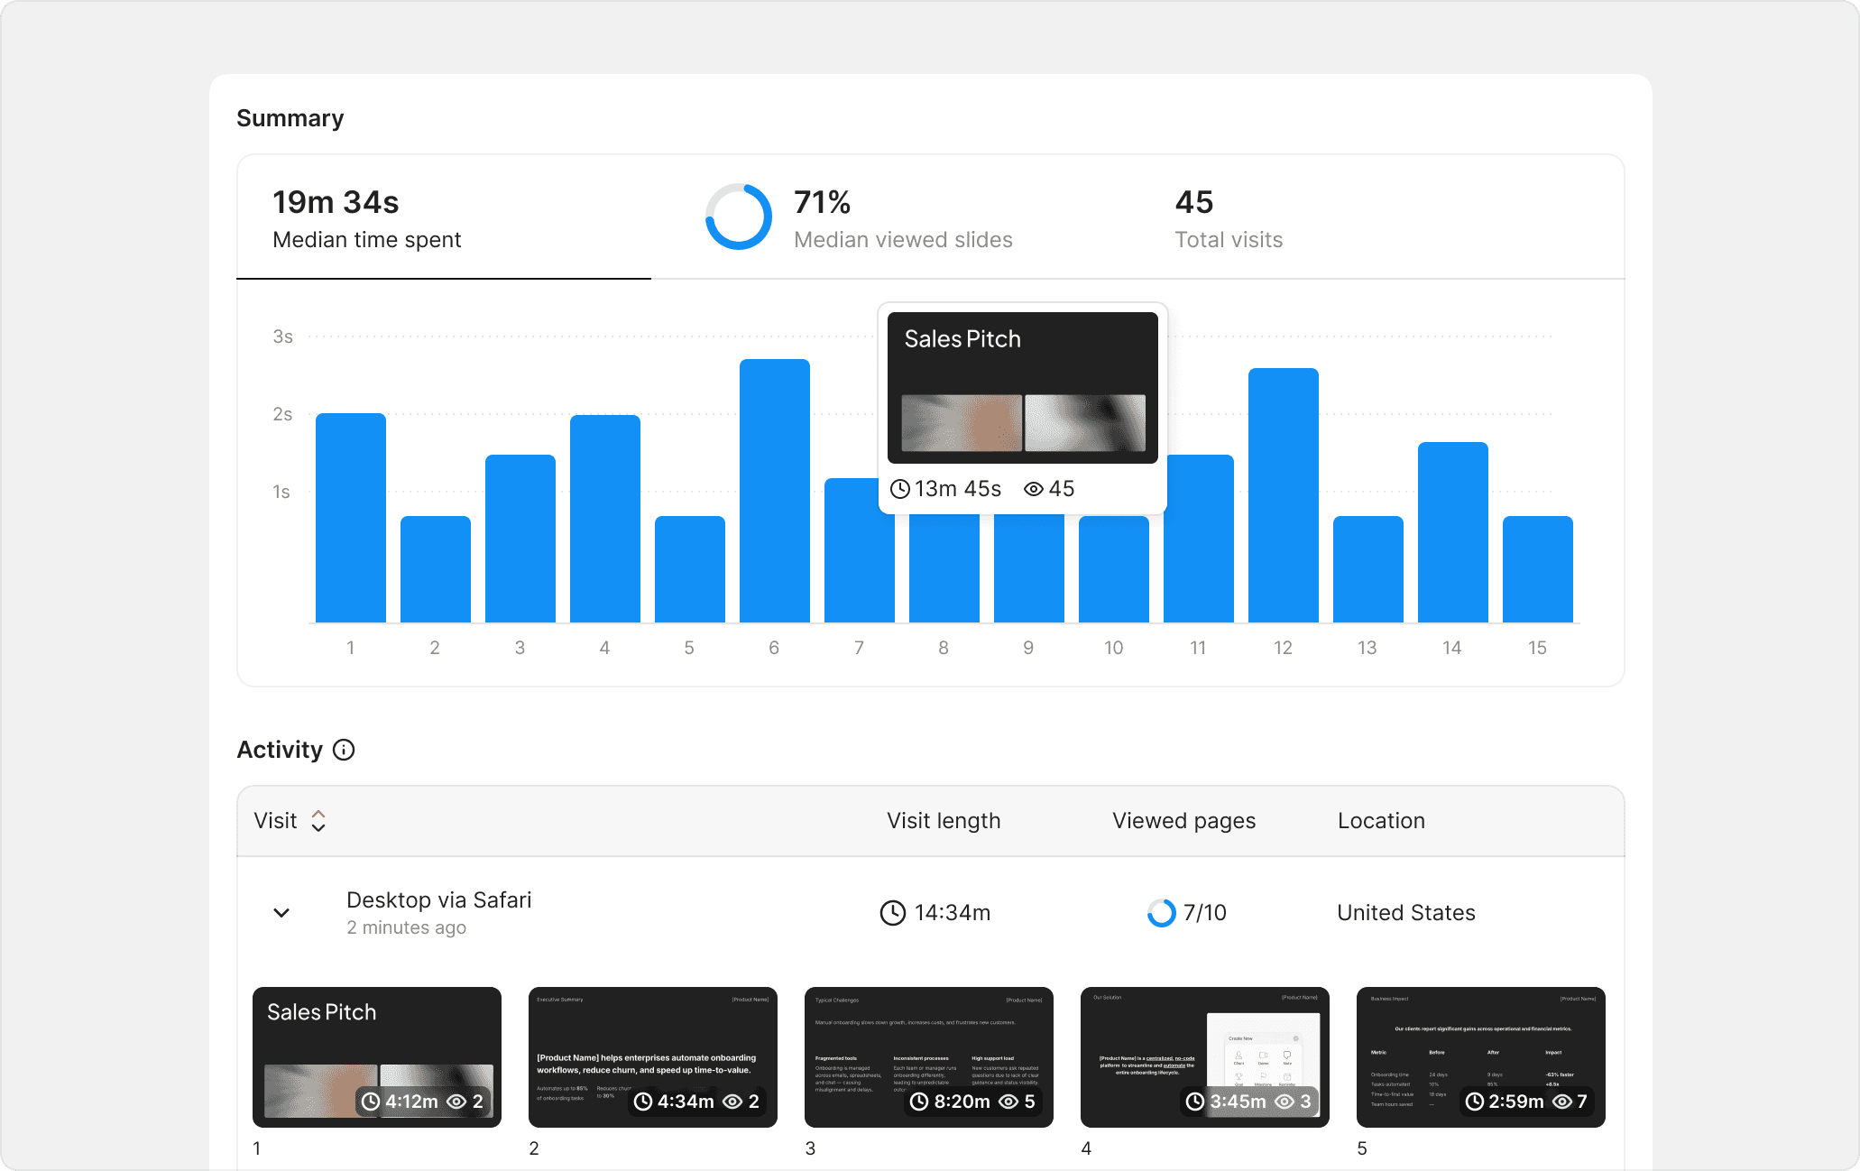Click the 71% donut progress ring
This screenshot has width=1860, height=1171.
click(x=739, y=217)
